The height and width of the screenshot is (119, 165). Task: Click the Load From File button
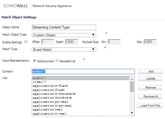pyautogui.click(x=150, y=106)
